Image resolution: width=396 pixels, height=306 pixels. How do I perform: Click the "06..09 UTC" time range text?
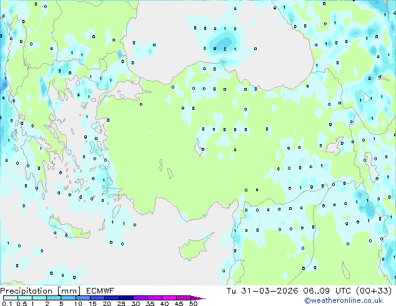[x=327, y=291]
